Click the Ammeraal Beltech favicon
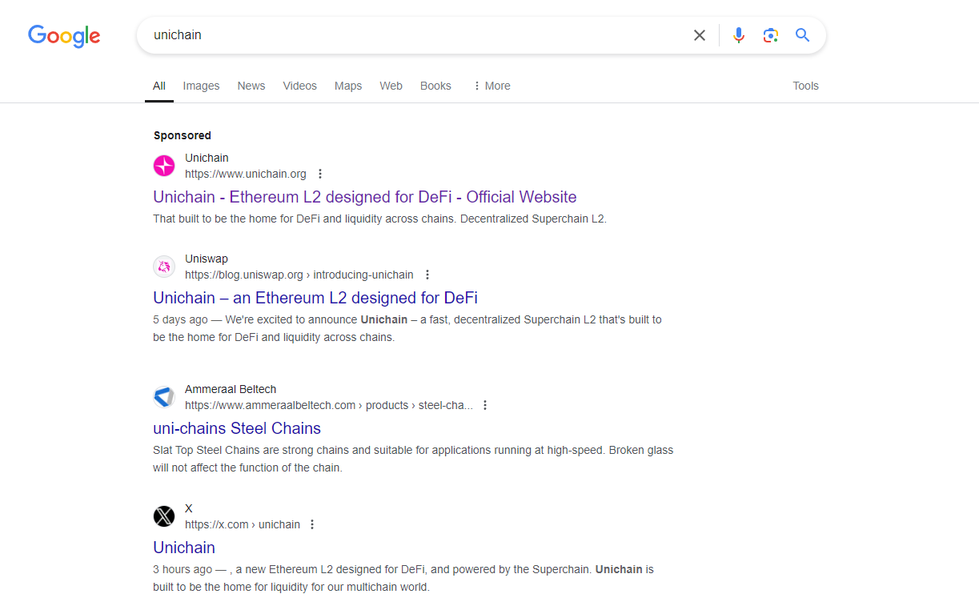The image size is (979, 614). tap(164, 397)
